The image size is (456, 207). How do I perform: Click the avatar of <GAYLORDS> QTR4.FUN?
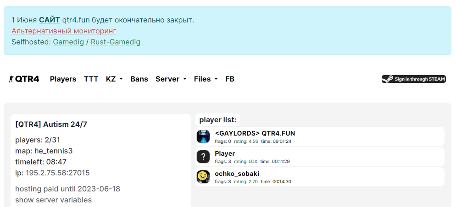[x=203, y=136]
